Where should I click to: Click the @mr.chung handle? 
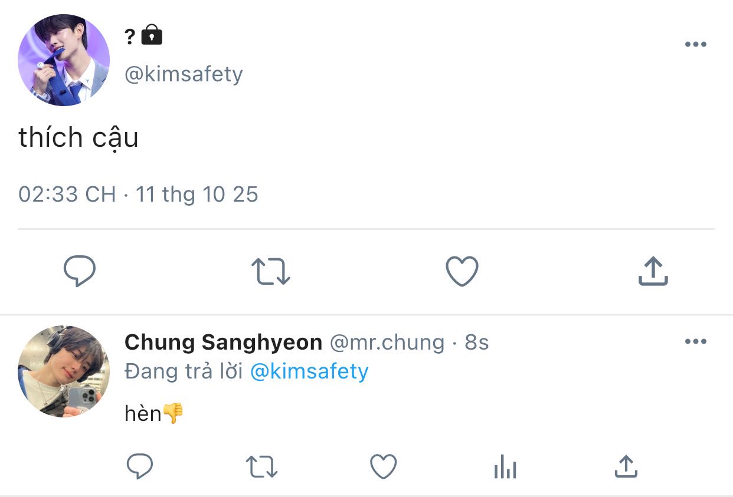[x=387, y=342]
